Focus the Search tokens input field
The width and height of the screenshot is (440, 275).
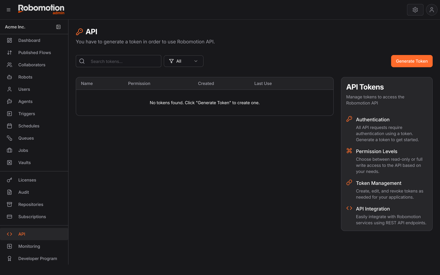click(x=119, y=61)
